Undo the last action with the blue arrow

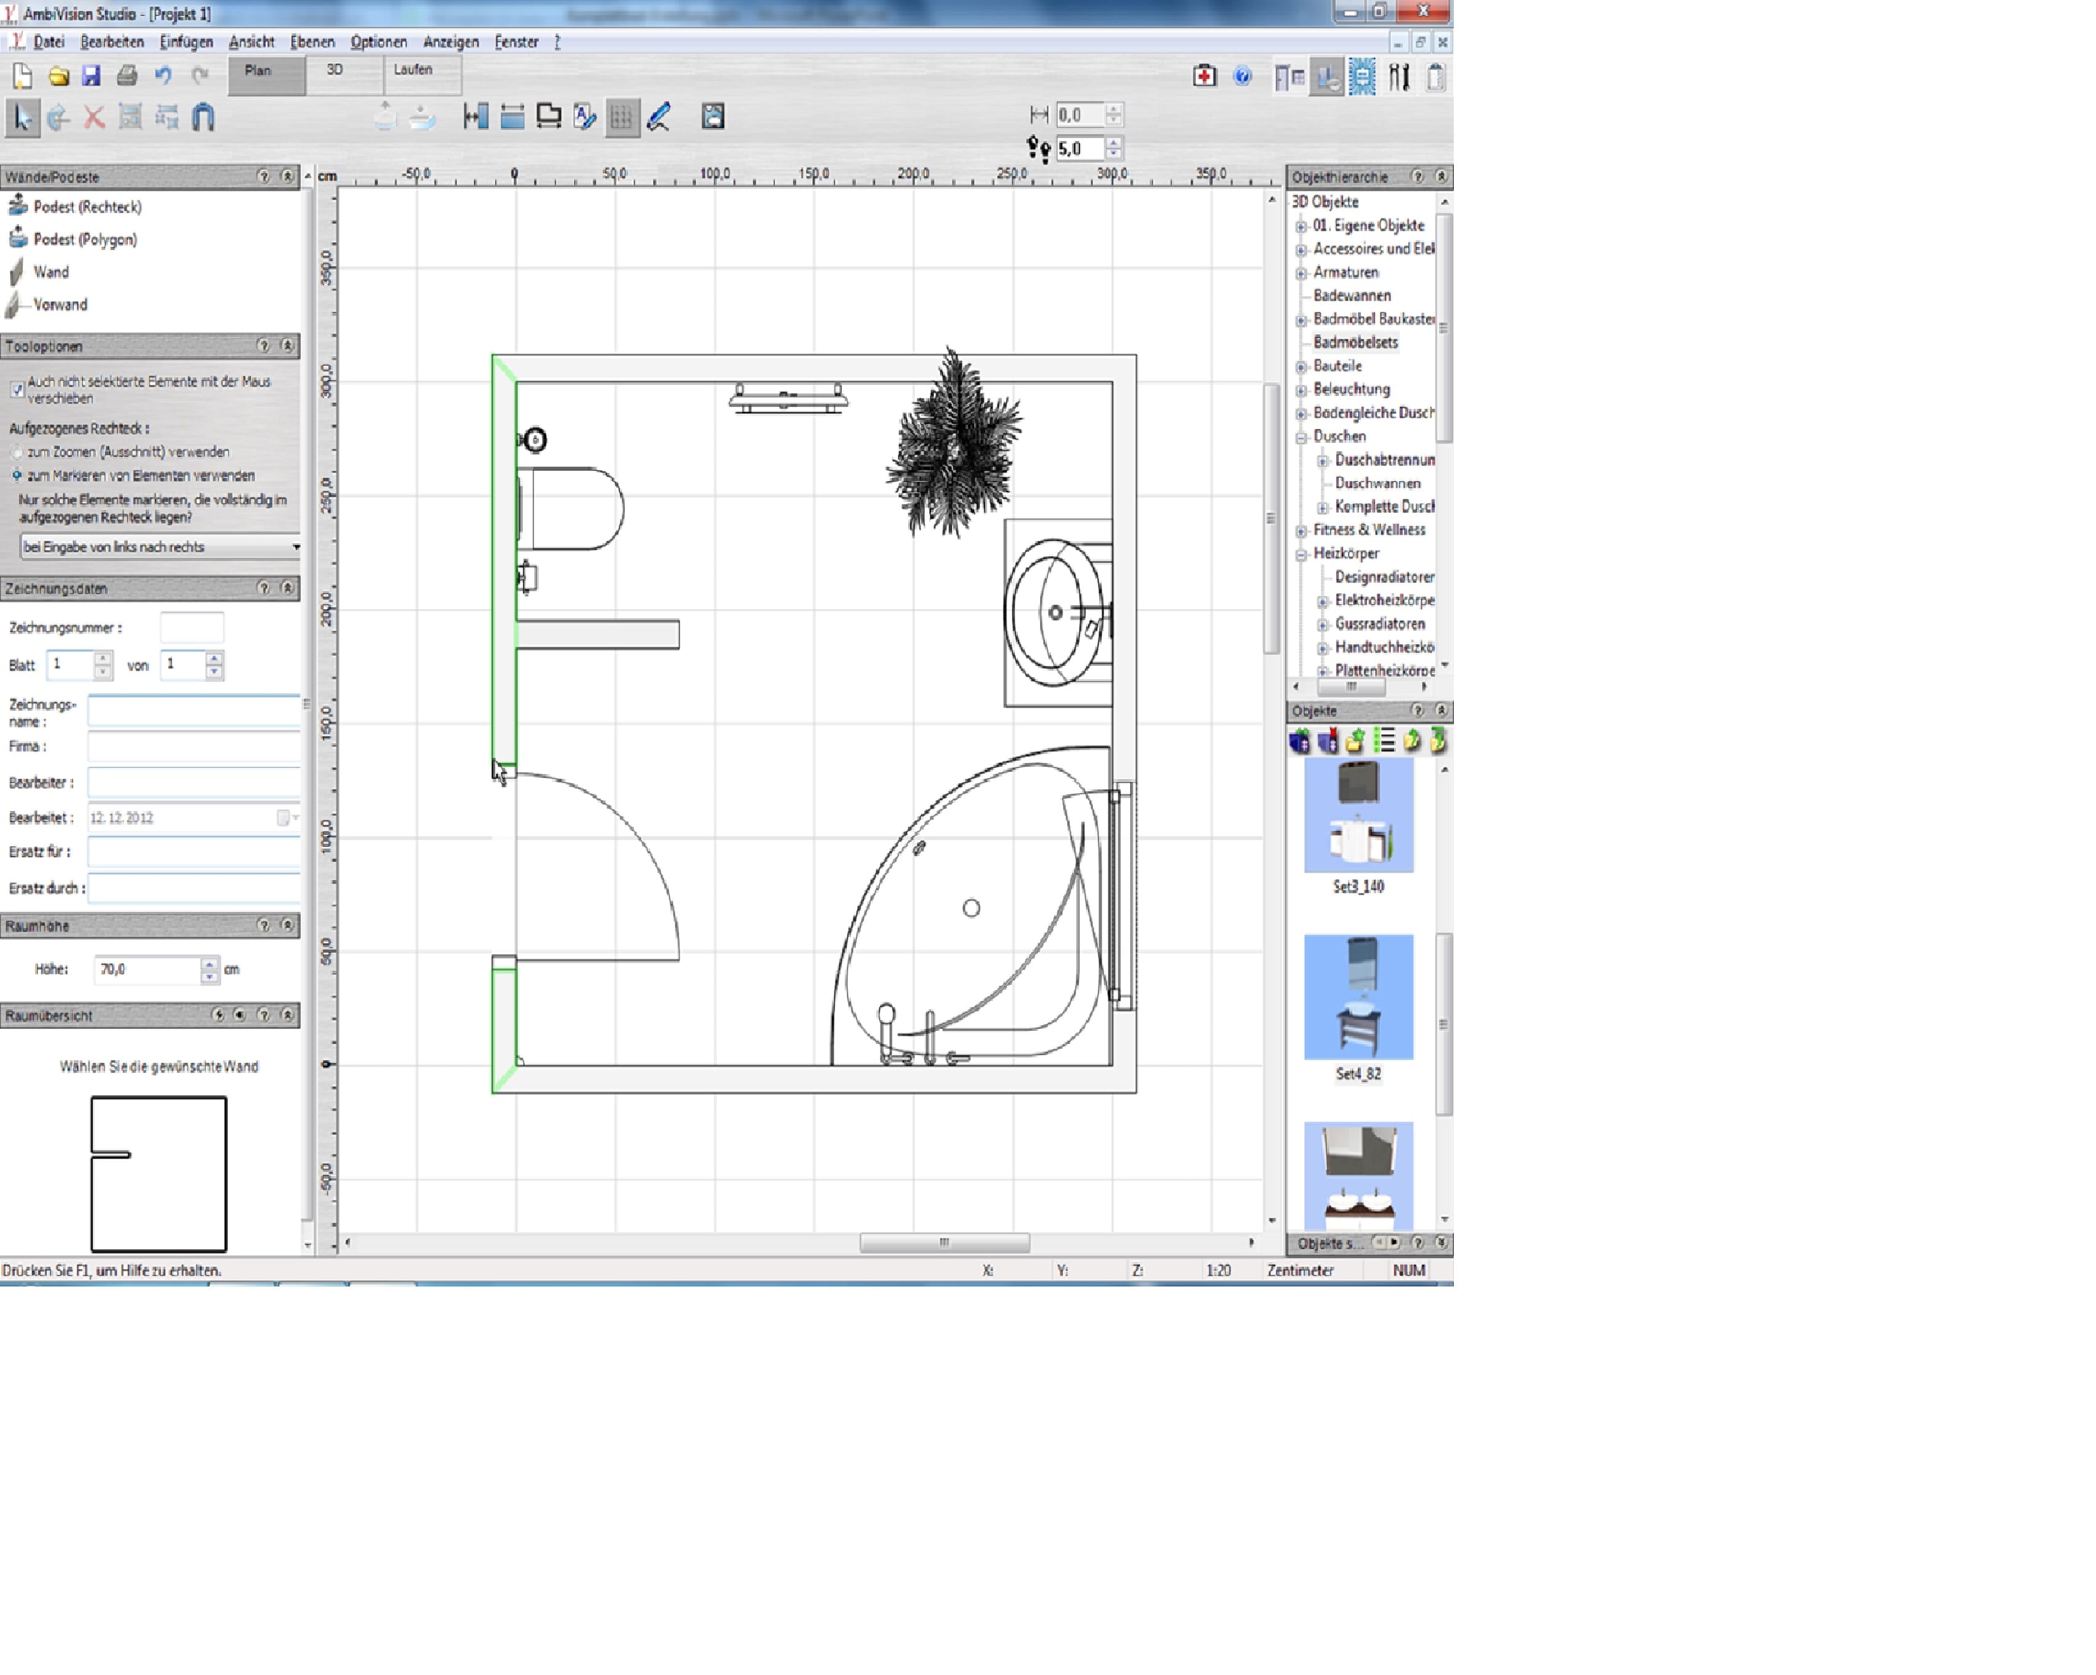(x=163, y=76)
